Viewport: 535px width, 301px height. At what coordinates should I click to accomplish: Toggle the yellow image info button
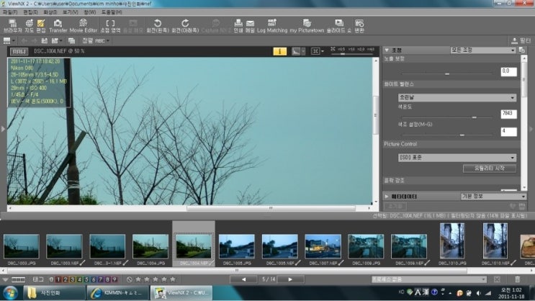coord(280,52)
